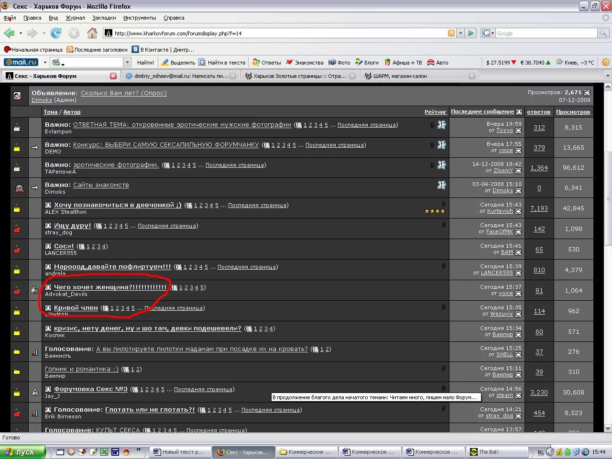The image size is (612, 459).
Task: Click the пуск Start button
Action: tap(22, 452)
